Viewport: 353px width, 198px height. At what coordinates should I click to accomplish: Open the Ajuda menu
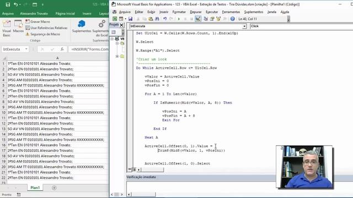click(x=285, y=12)
